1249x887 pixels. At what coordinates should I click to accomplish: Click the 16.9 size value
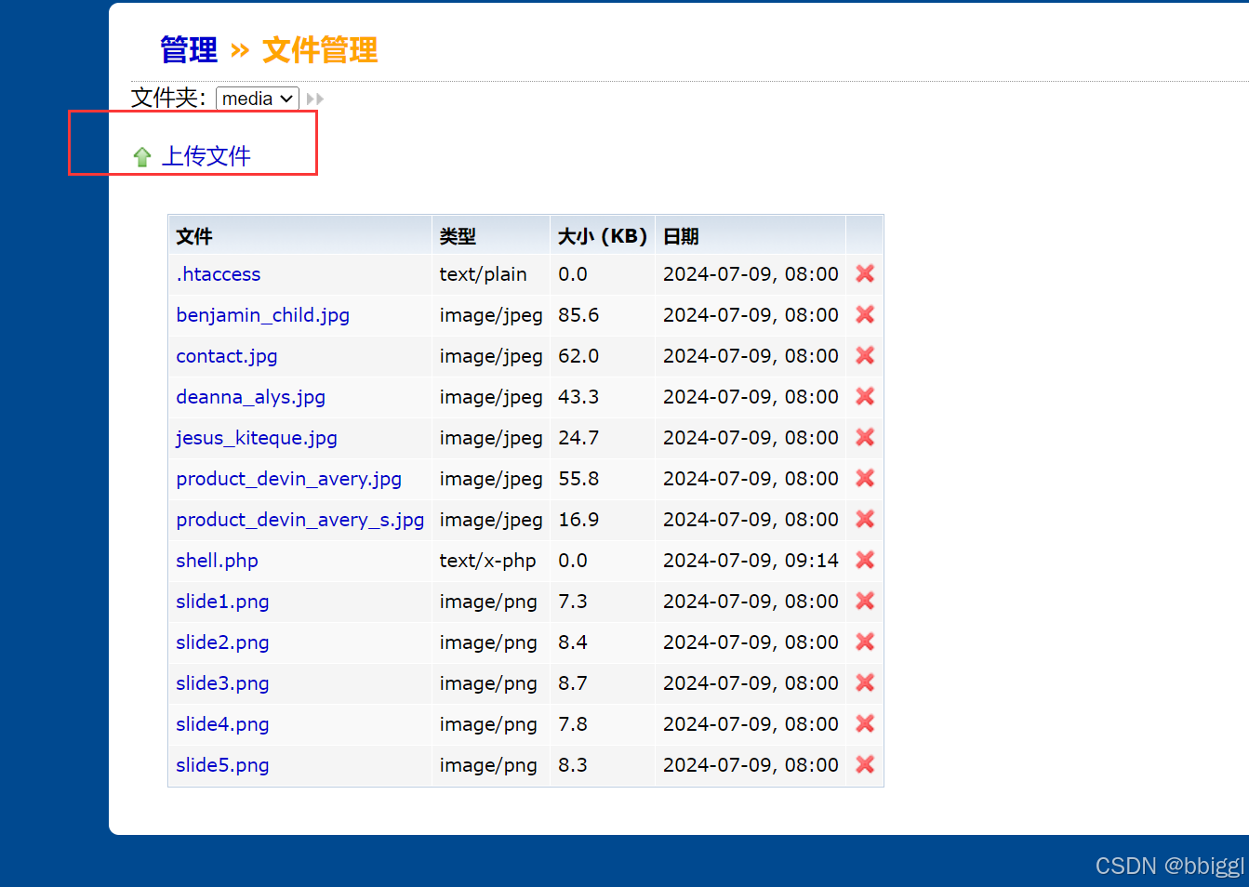pos(578,520)
